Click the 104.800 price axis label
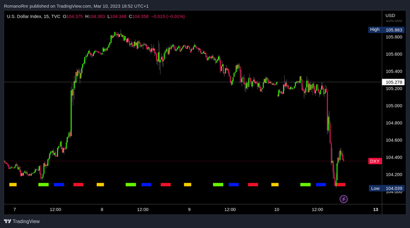The height and width of the screenshot is (228, 410). click(394, 123)
